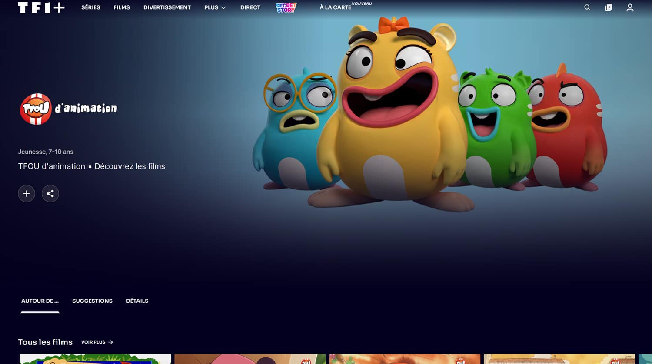Screen dimensions: 652x364
Task: Click the TF1+ logo
Action: [41, 7]
